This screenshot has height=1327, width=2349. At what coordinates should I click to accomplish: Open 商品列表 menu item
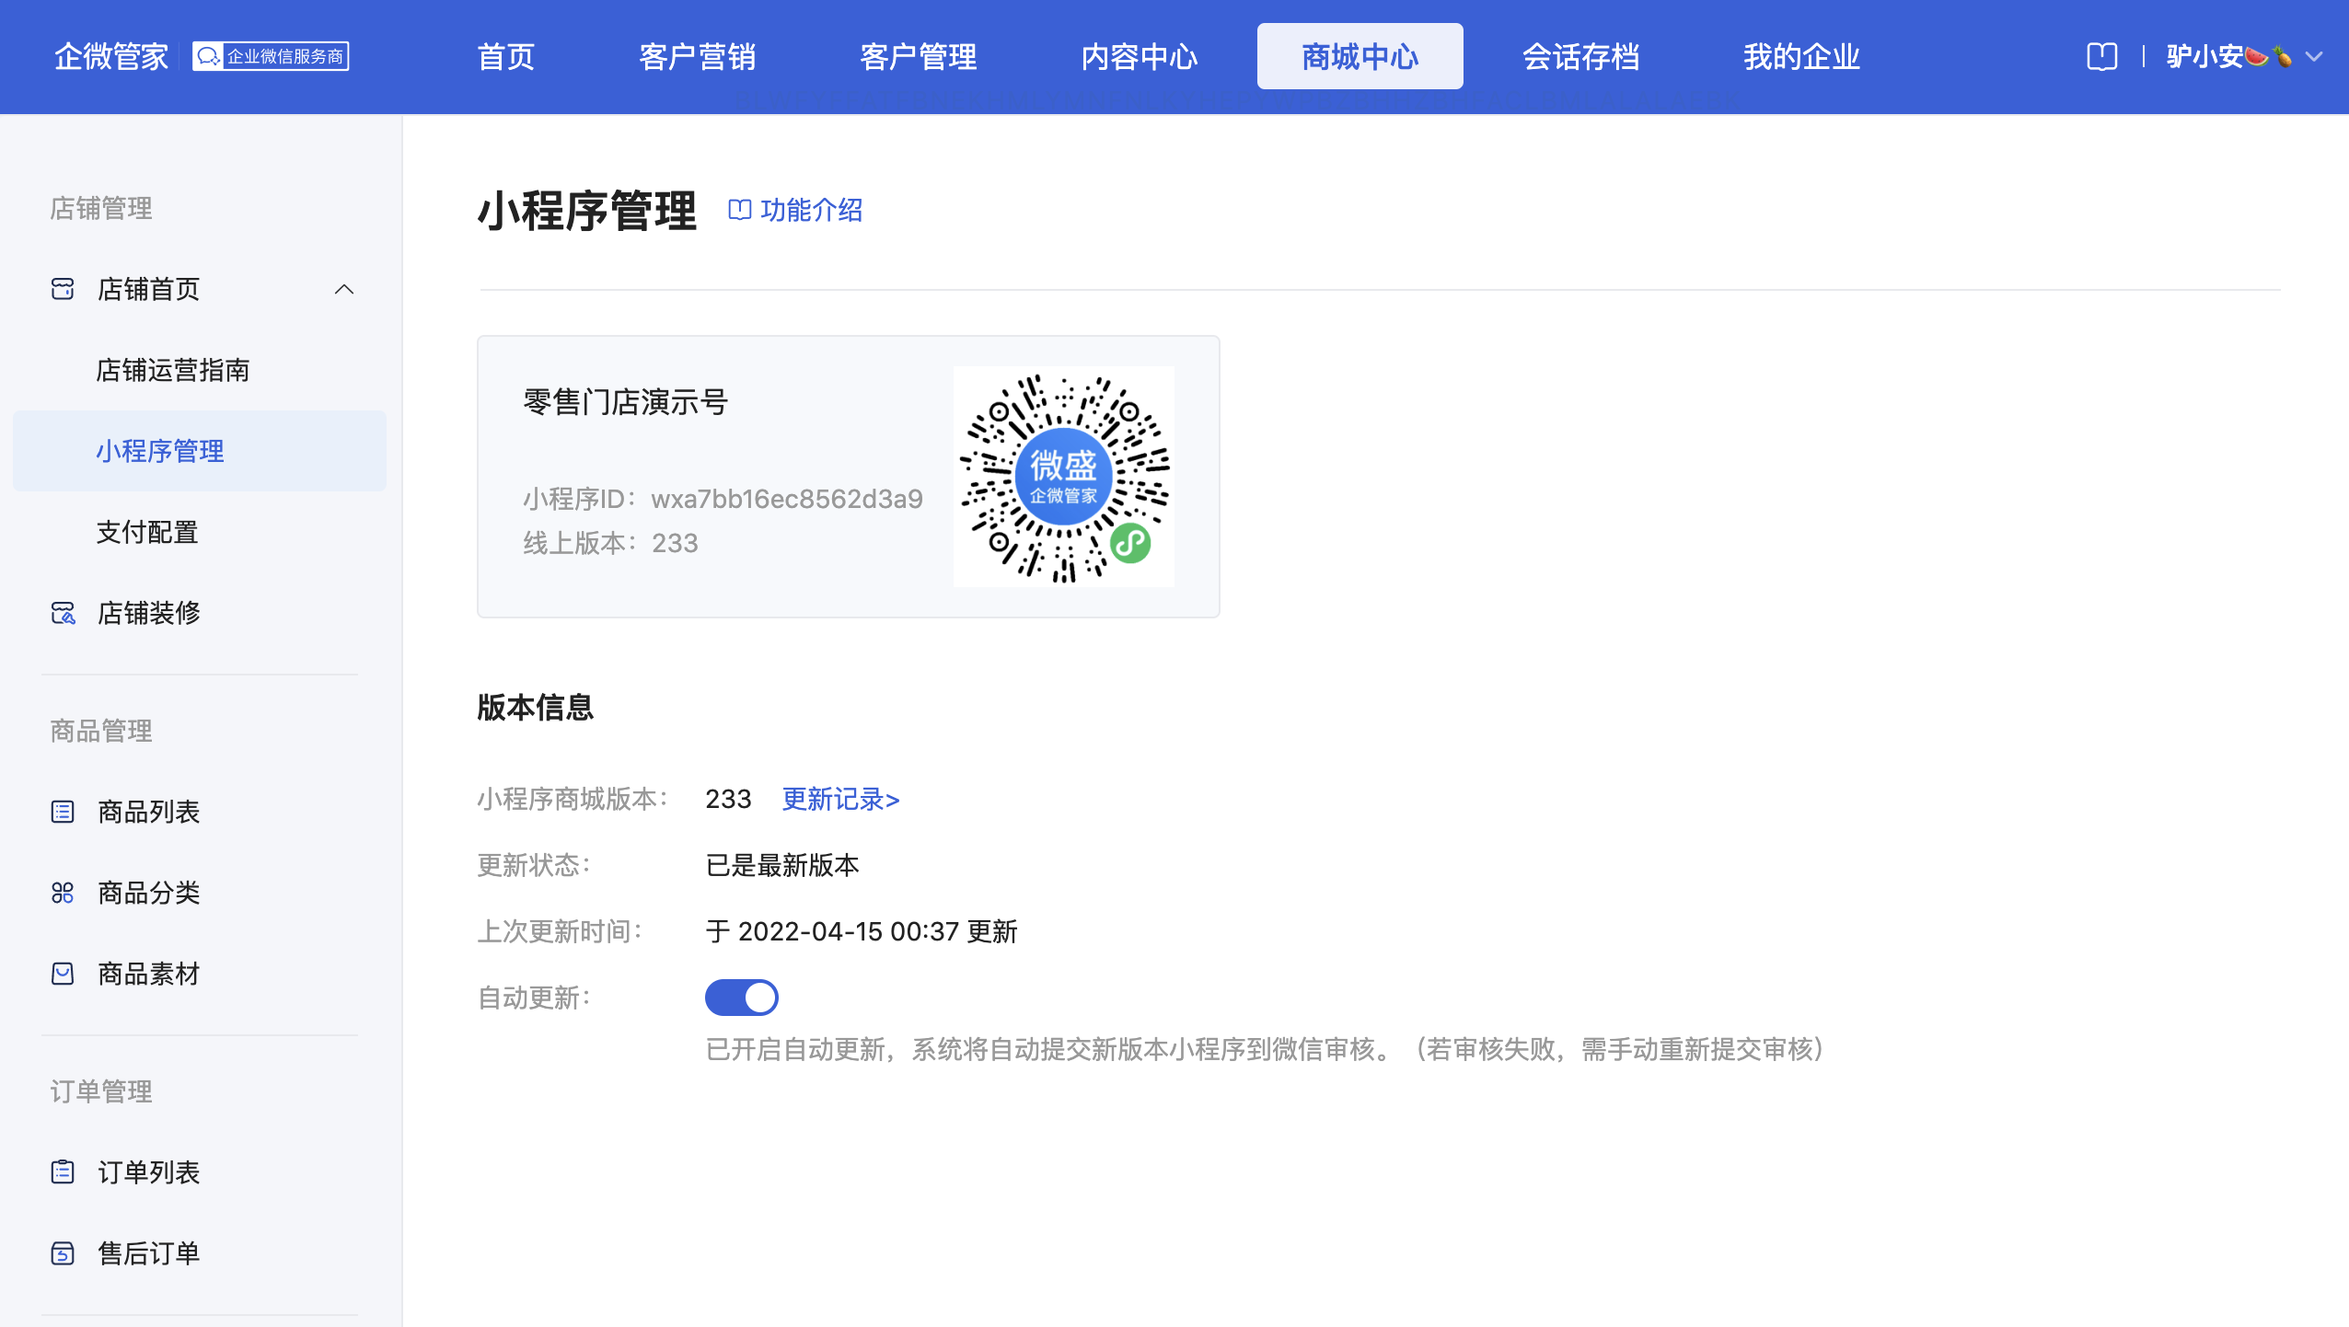tap(149, 812)
